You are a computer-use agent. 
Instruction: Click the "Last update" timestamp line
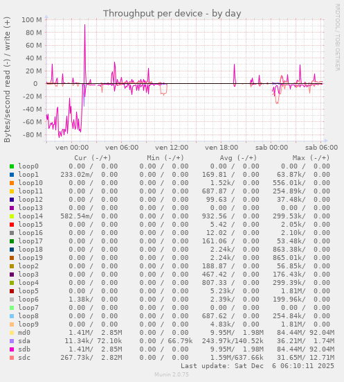click(257, 366)
